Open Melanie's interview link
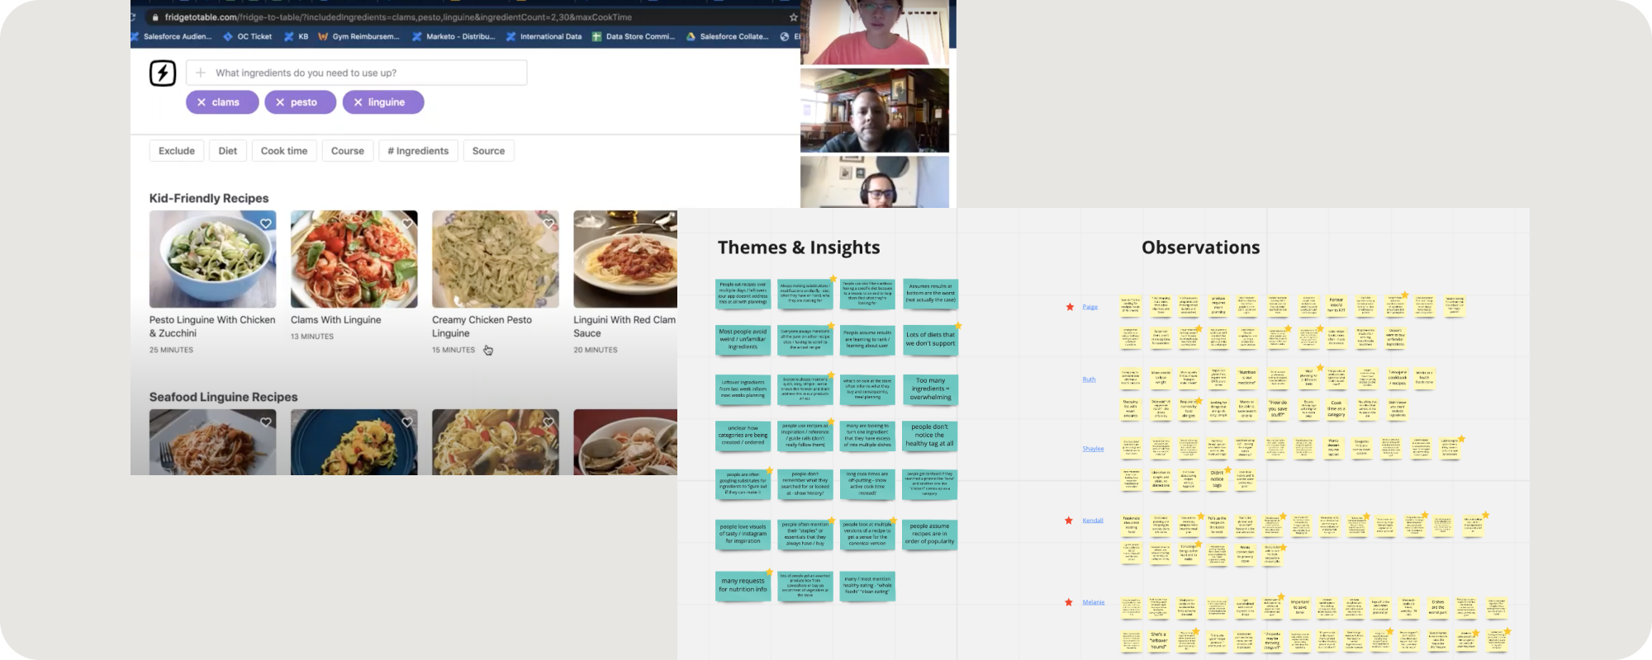 point(1094,602)
